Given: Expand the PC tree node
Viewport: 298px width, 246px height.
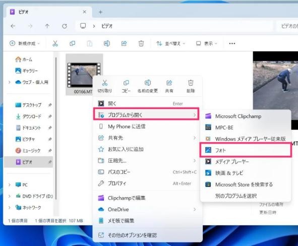Looking at the screenshot, I should (9, 184).
